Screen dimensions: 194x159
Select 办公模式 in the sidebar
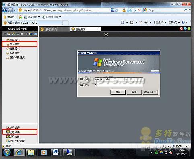pyautogui.click(x=20, y=44)
